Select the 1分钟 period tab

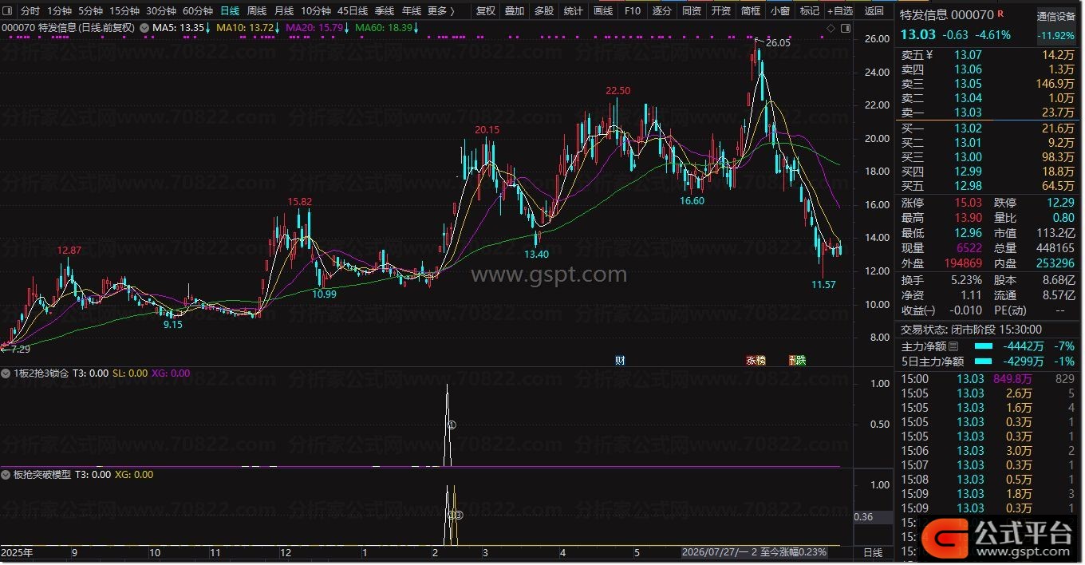59,11
